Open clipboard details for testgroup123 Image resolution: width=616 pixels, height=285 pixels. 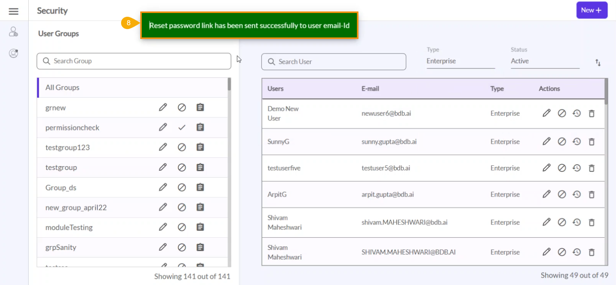(x=200, y=147)
